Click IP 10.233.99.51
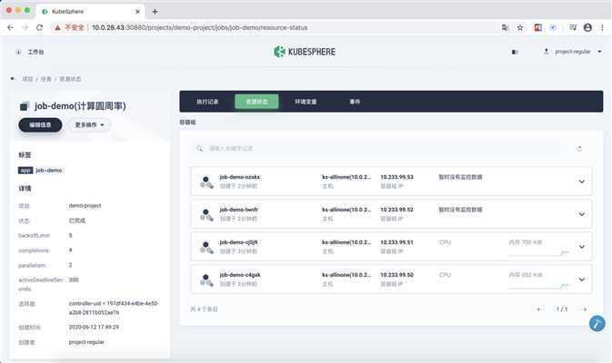612x363 pixels. tap(397, 242)
